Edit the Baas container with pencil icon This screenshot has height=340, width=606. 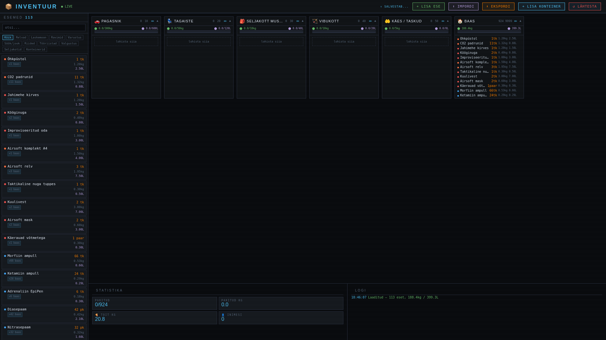coord(516,21)
